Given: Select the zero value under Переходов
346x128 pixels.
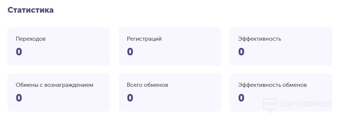Looking at the screenshot, I should (19, 52).
